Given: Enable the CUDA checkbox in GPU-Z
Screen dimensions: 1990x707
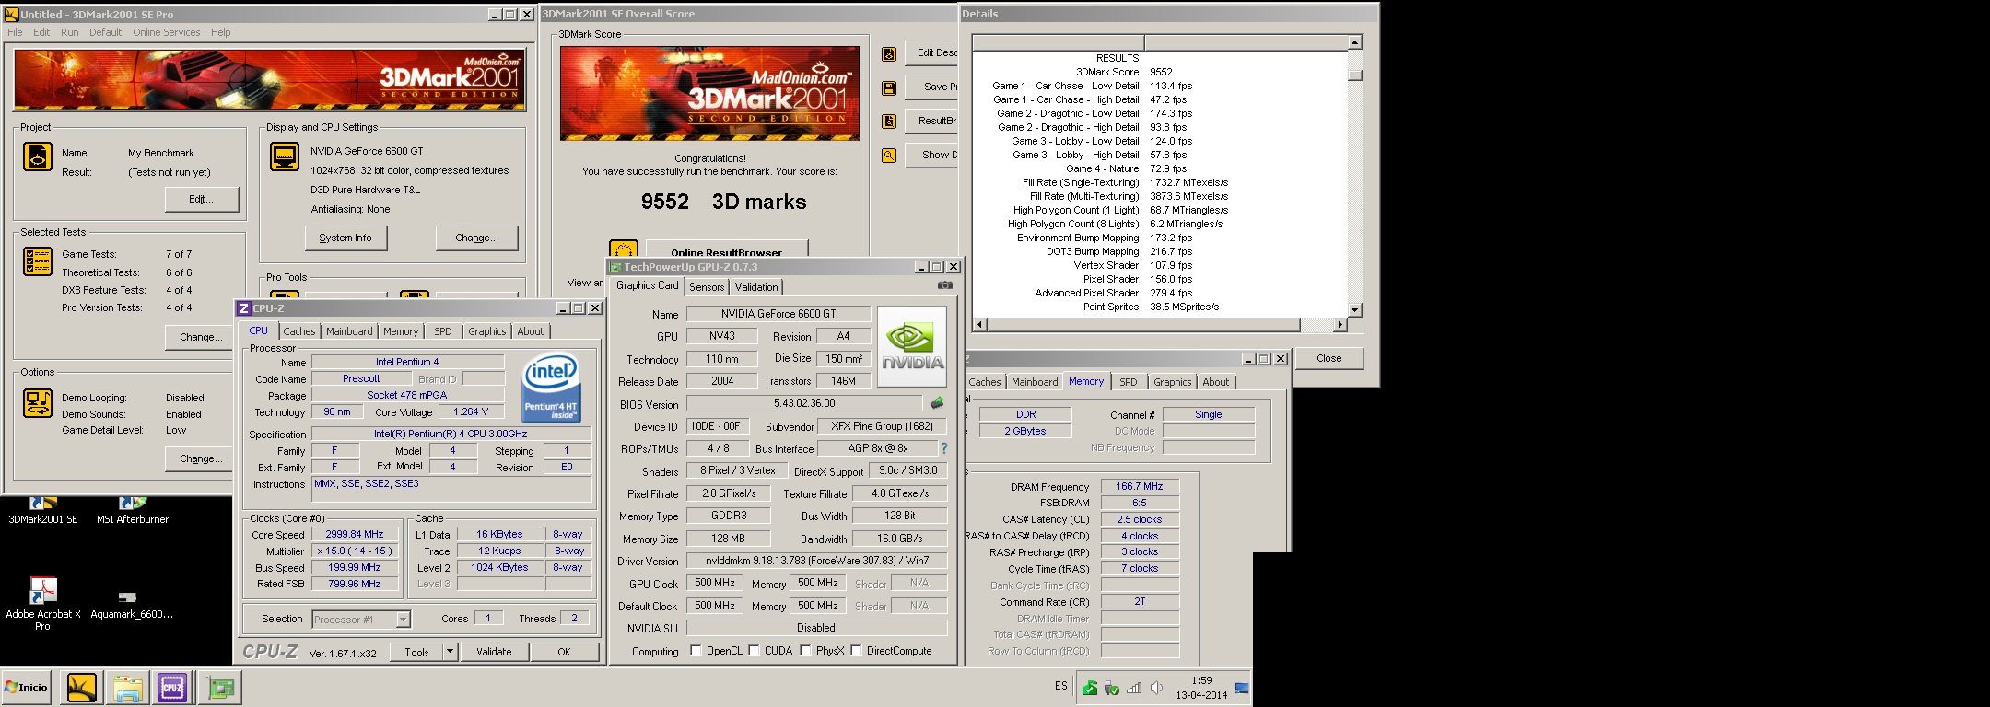Looking at the screenshot, I should 754,651.
